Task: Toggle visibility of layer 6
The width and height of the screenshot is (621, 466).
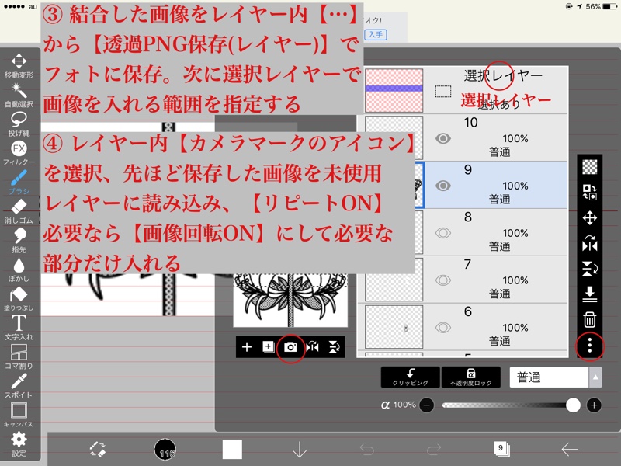Action: 443,327
